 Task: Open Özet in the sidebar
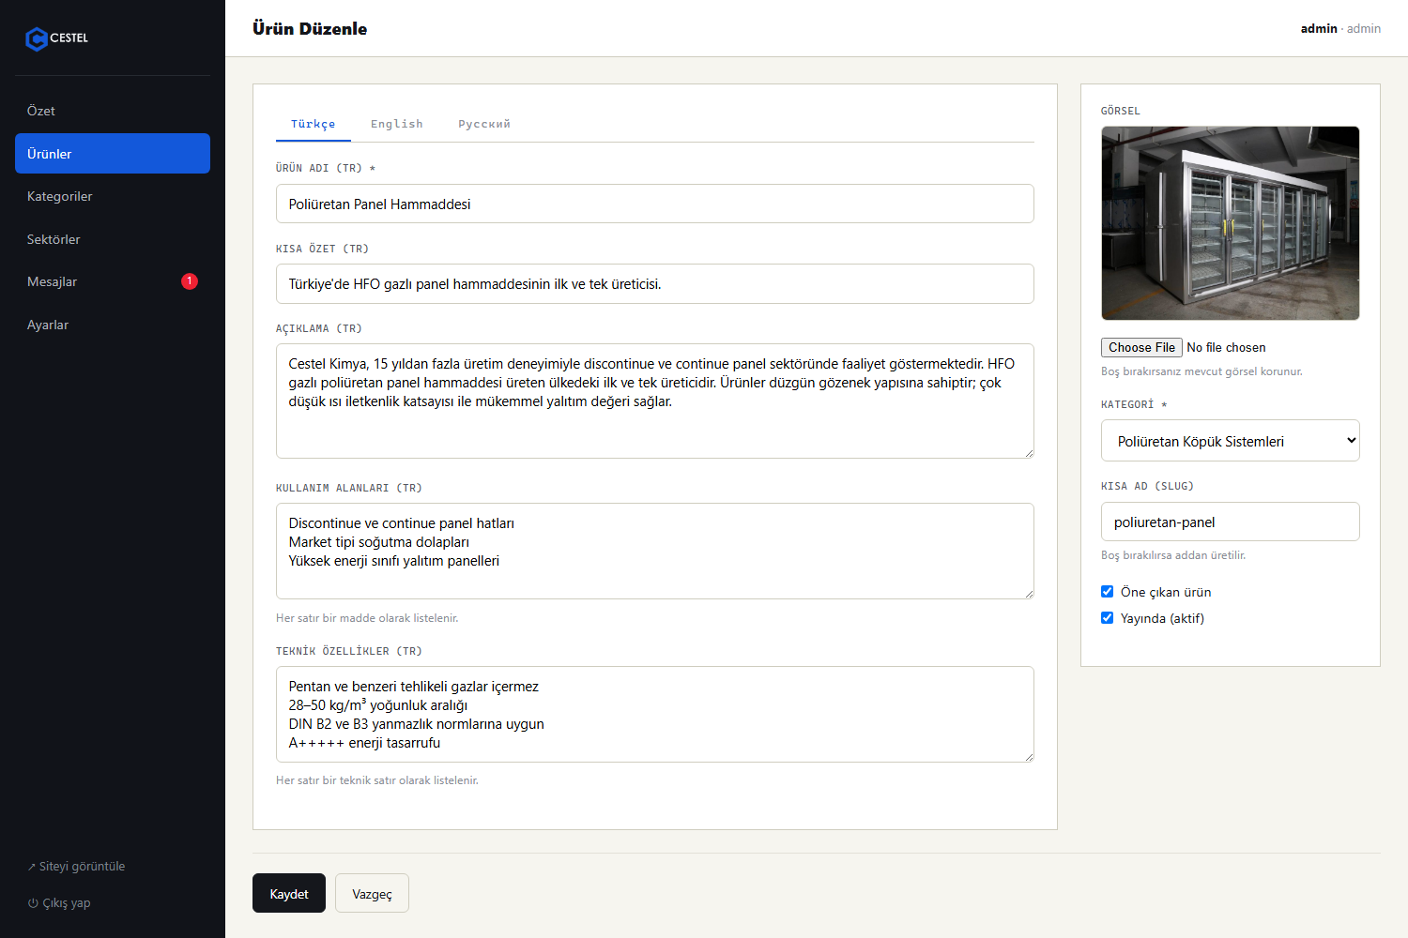pos(113,111)
